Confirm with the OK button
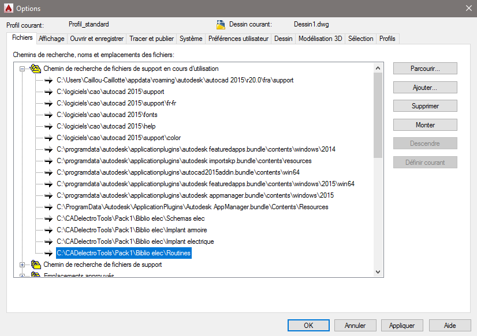Image resolution: width=477 pixels, height=336 pixels. pyautogui.click(x=308, y=326)
